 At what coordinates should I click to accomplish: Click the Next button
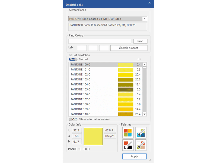[x=140, y=41]
